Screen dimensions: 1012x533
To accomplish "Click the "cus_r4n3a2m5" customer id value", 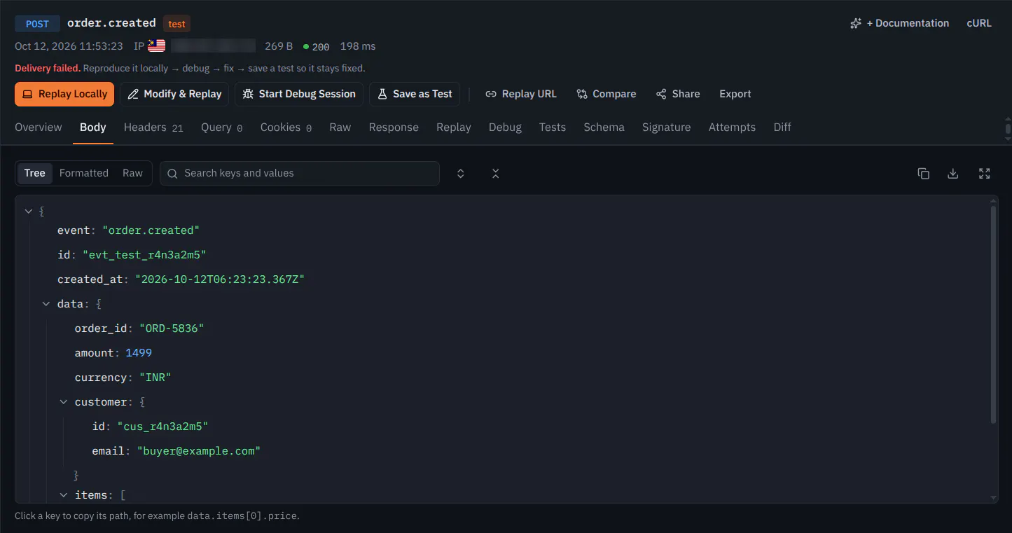I will click(162, 427).
